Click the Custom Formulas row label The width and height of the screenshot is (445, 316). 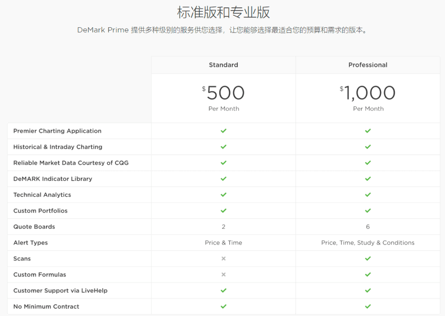point(40,275)
